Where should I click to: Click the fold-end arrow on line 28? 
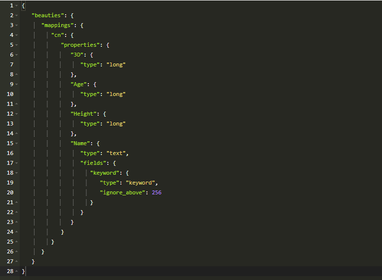point(17,271)
